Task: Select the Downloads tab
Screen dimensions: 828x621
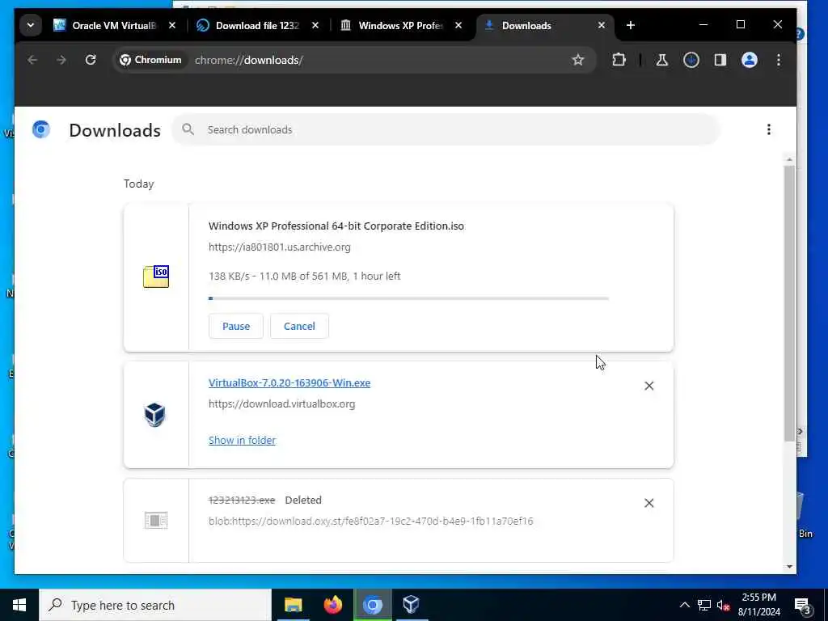Action: [545, 25]
